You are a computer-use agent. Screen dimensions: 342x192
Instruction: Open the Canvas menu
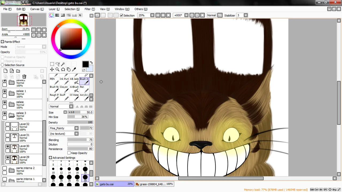pos(37,9)
